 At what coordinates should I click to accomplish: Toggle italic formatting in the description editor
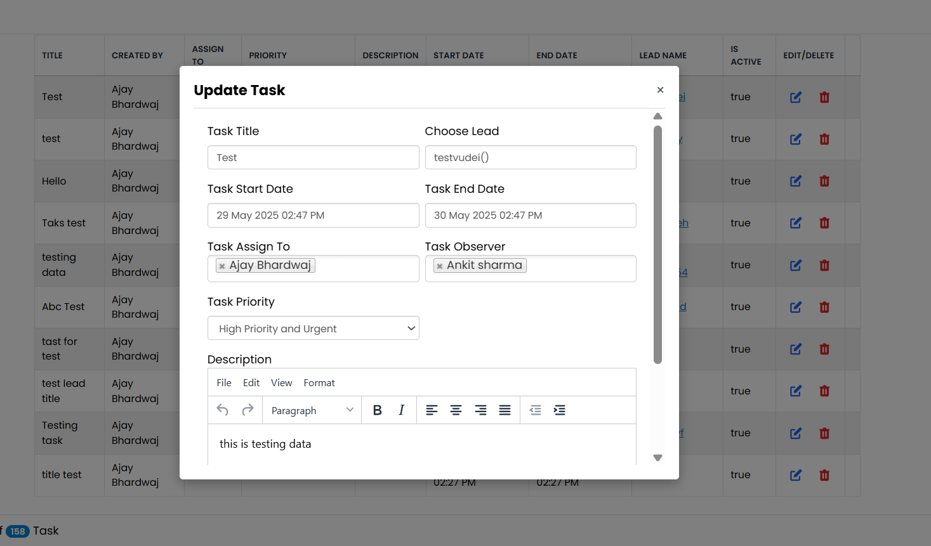coord(401,410)
